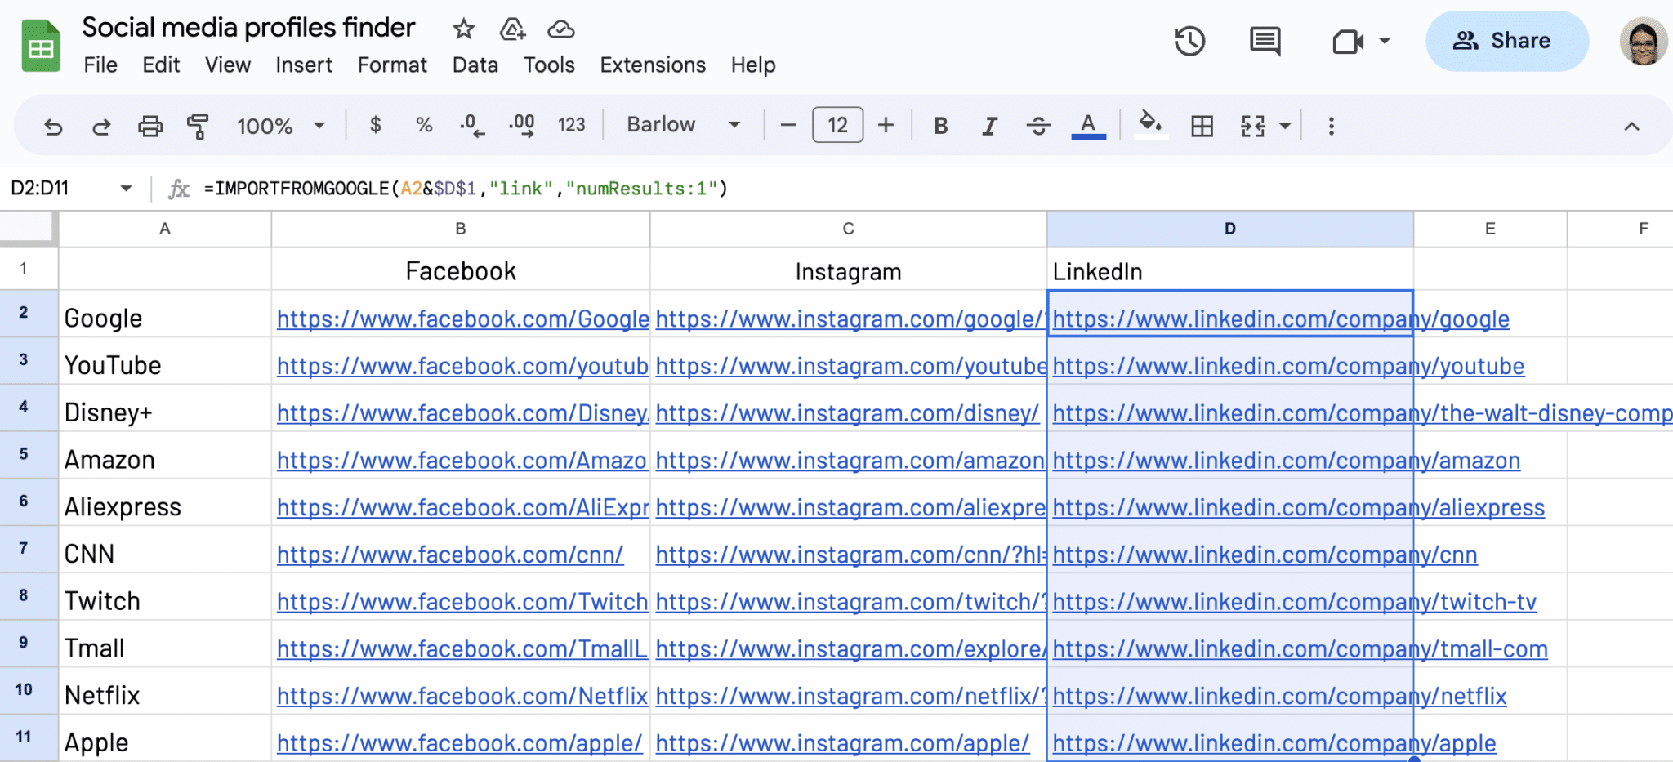1673x762 pixels.
Task: Click the Share button
Action: coord(1506,40)
